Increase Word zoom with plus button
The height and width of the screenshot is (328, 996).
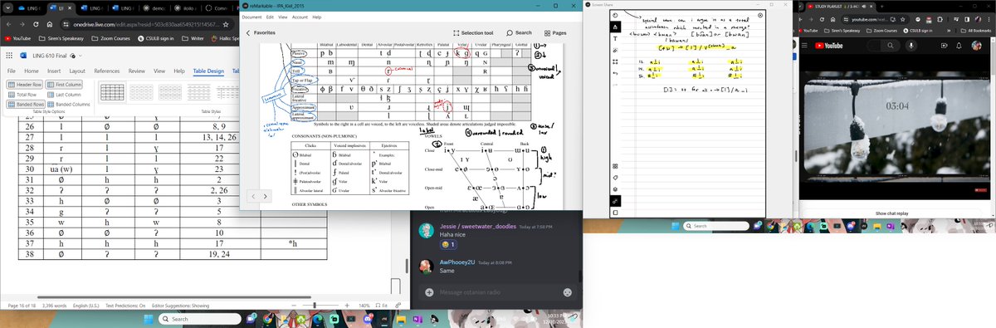[x=346, y=306]
